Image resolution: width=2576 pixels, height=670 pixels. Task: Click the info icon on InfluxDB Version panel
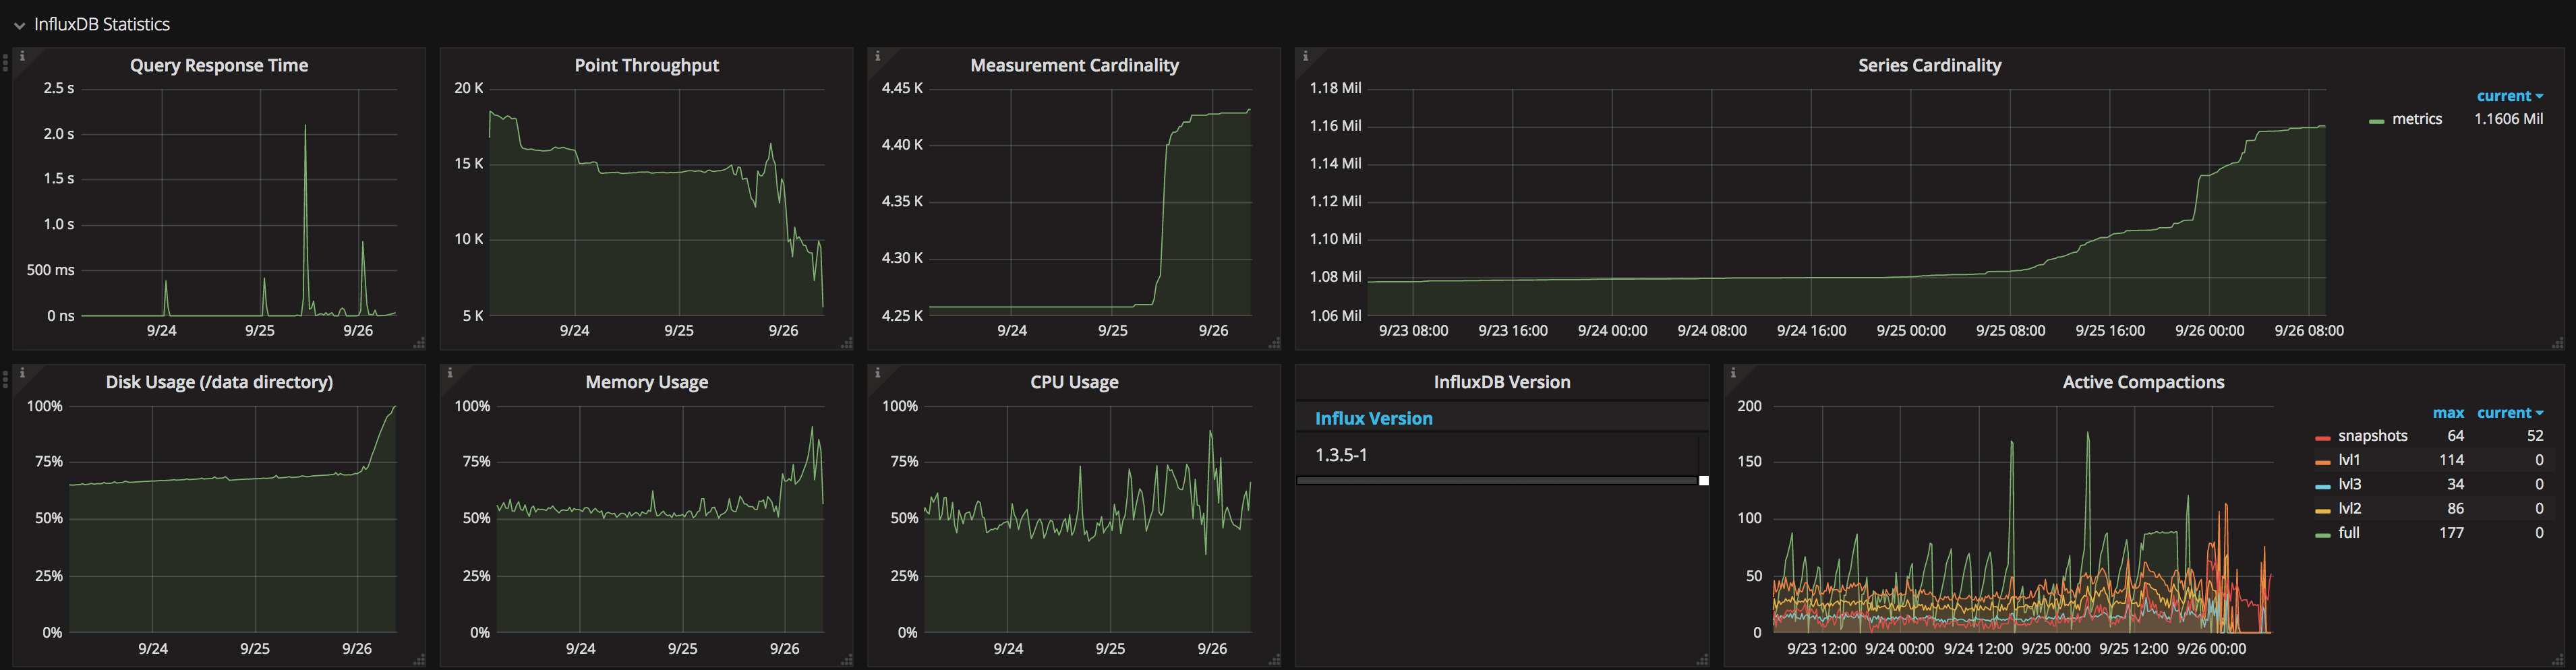pyautogui.click(x=1306, y=373)
